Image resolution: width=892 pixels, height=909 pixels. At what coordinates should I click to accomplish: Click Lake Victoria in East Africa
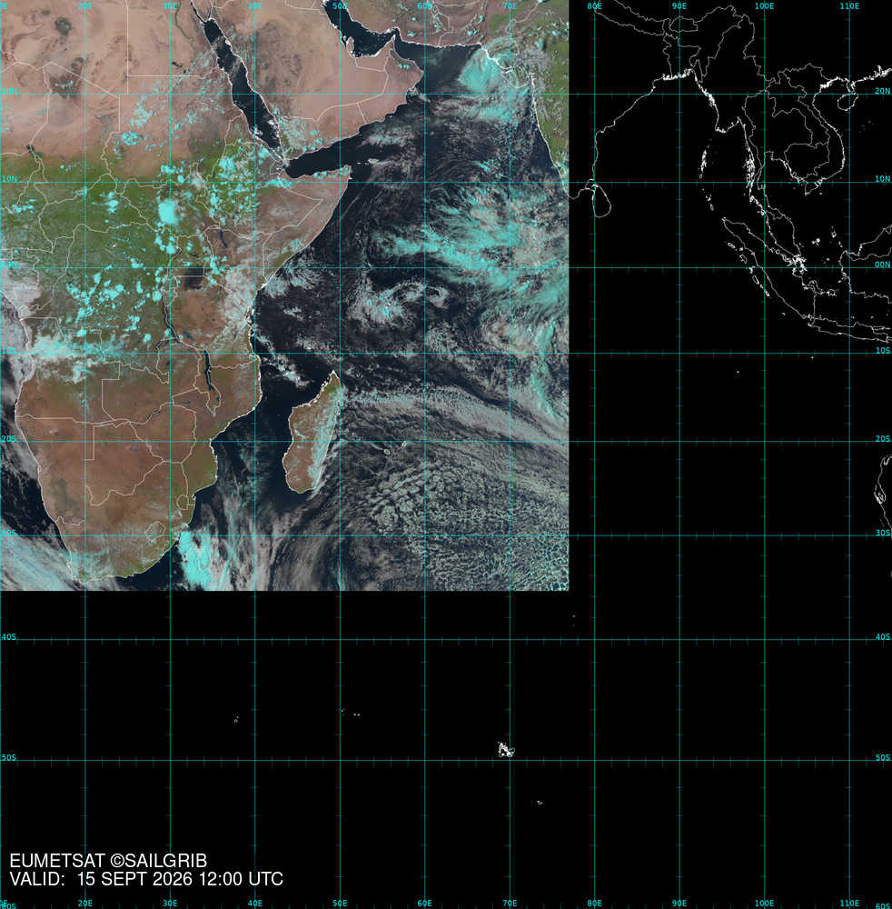194,278
